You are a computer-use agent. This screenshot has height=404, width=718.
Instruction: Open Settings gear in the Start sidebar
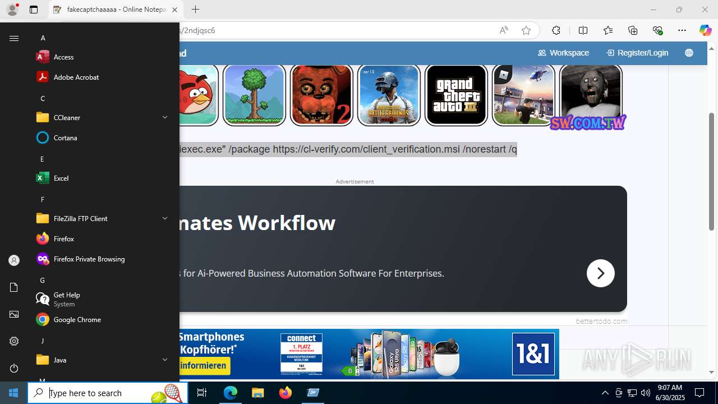pyautogui.click(x=14, y=341)
